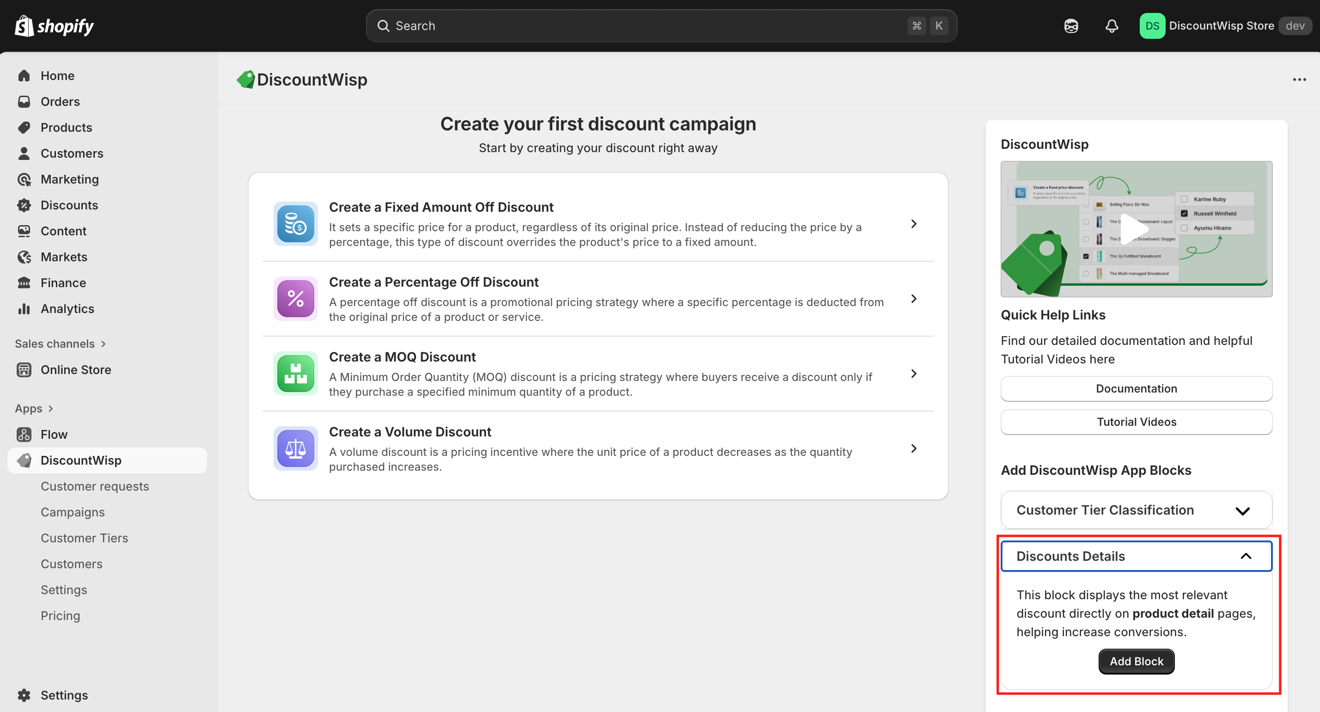Click the Fixed Amount Off coin icon
The image size is (1320, 712).
pyautogui.click(x=295, y=224)
